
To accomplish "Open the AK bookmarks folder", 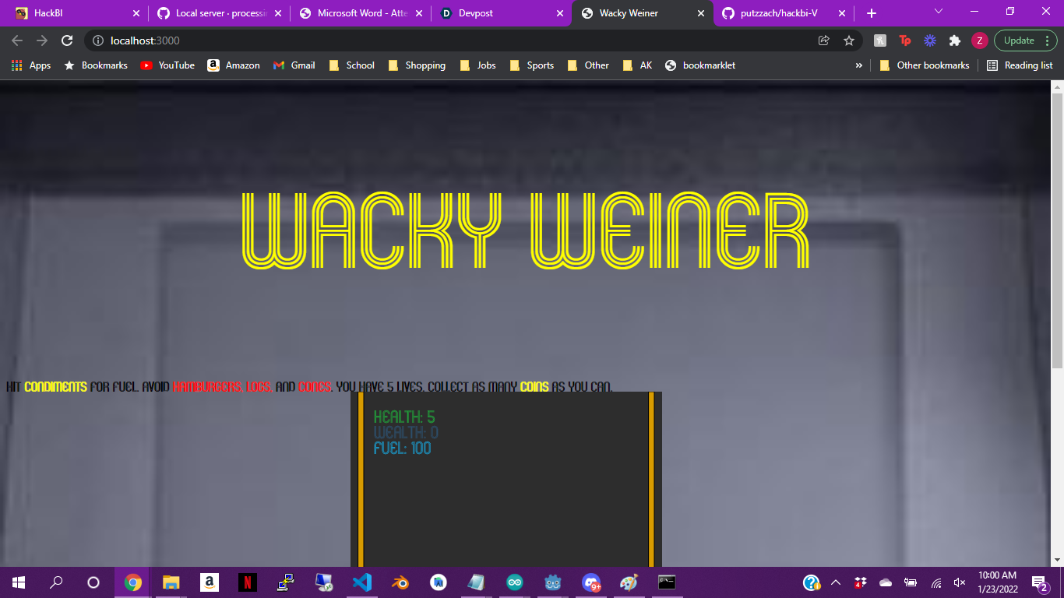I will tap(638, 65).
